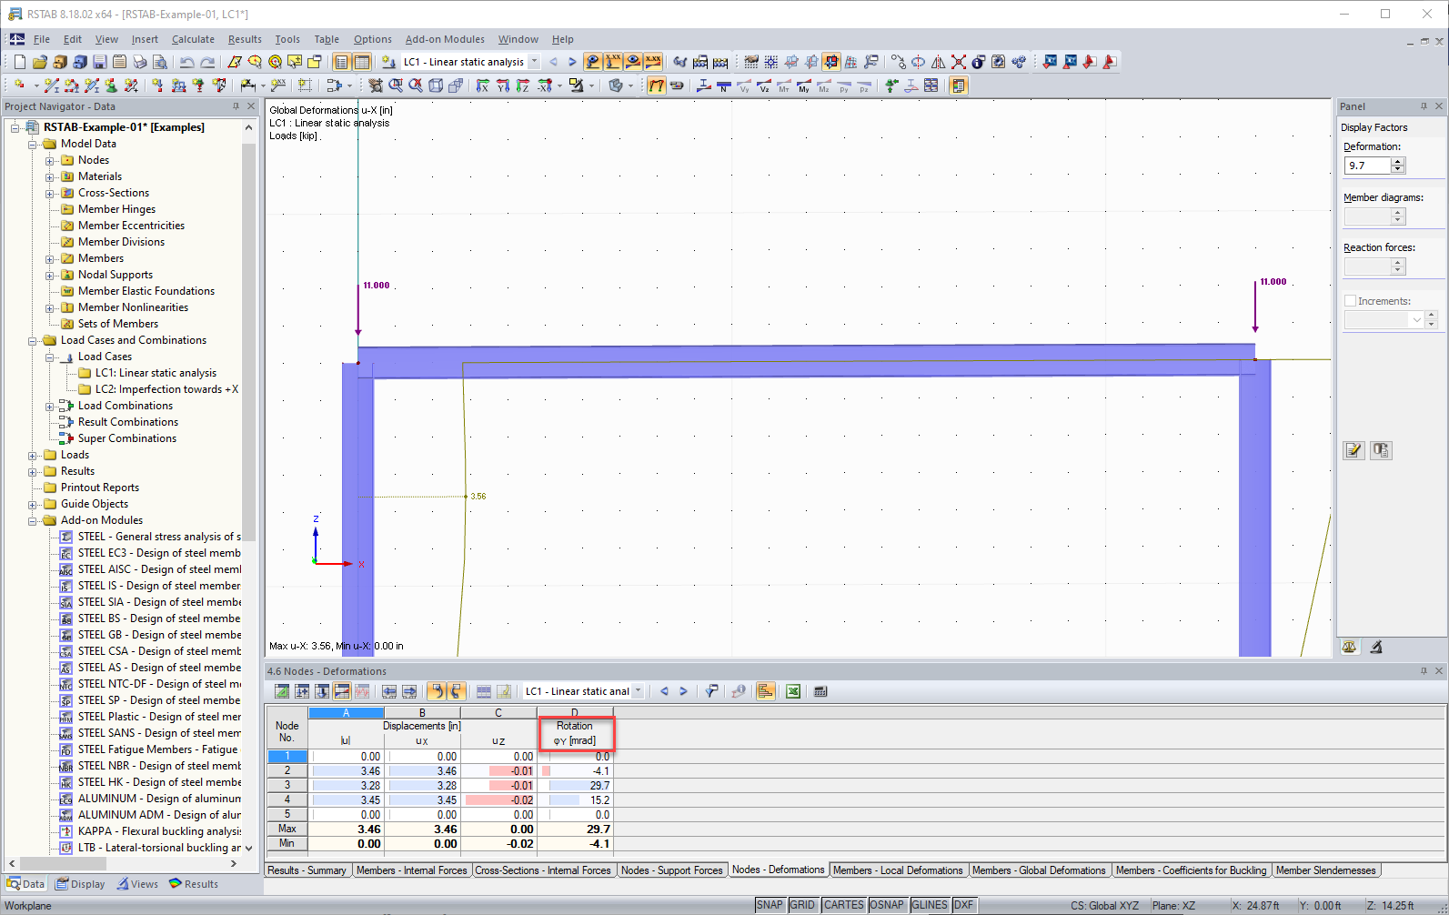1449x915 pixels.
Task: Click the view in X direction icon
Action: coord(482,85)
